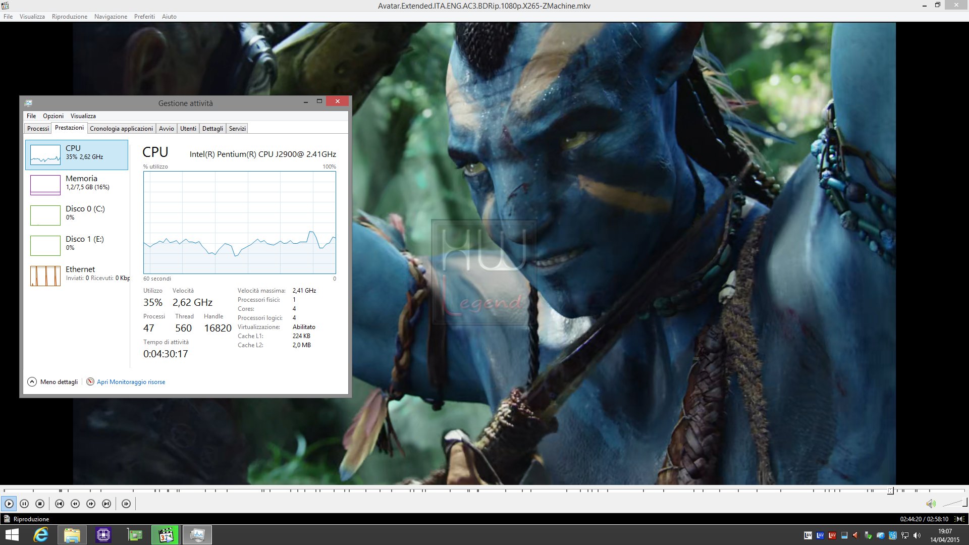Step forward one frame
This screenshot has height=545, width=969.
coord(126,504)
